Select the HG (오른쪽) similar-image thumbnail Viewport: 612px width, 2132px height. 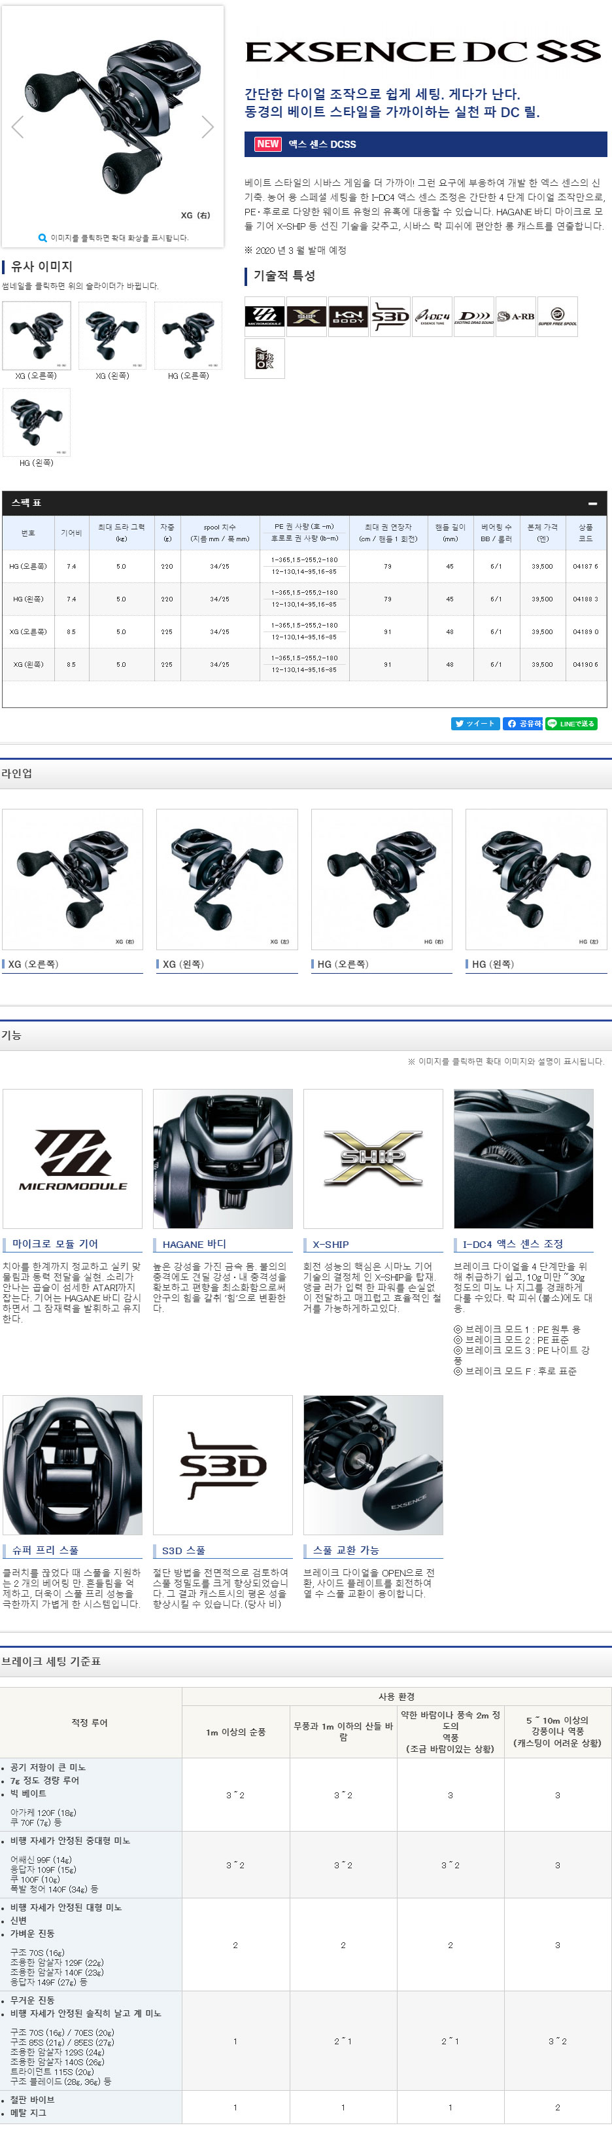click(188, 335)
